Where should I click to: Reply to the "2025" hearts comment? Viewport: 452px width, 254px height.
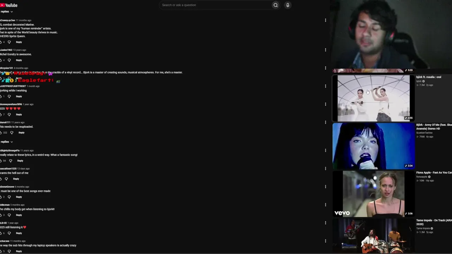pyautogui.click(x=19, y=114)
